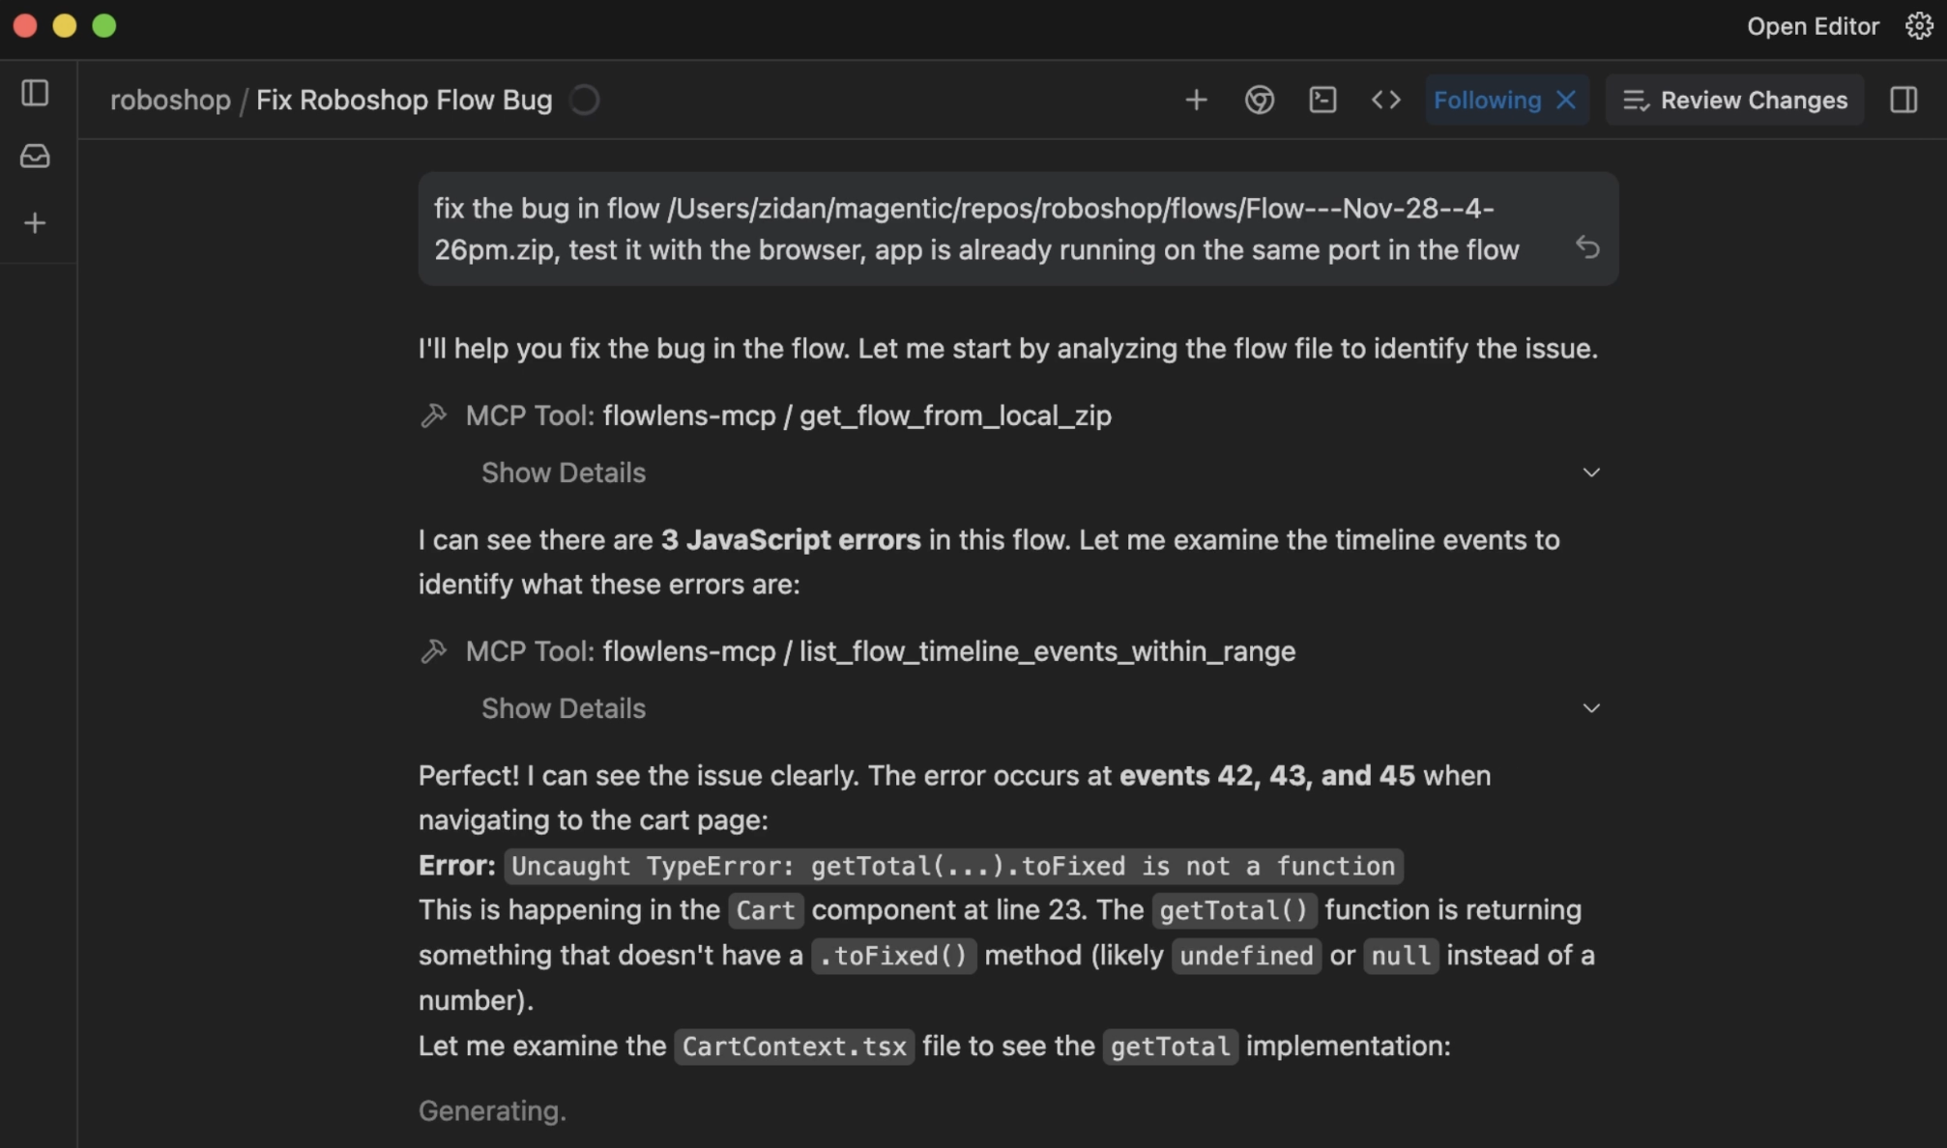Click the retry arrow on the user prompt

click(x=1587, y=248)
